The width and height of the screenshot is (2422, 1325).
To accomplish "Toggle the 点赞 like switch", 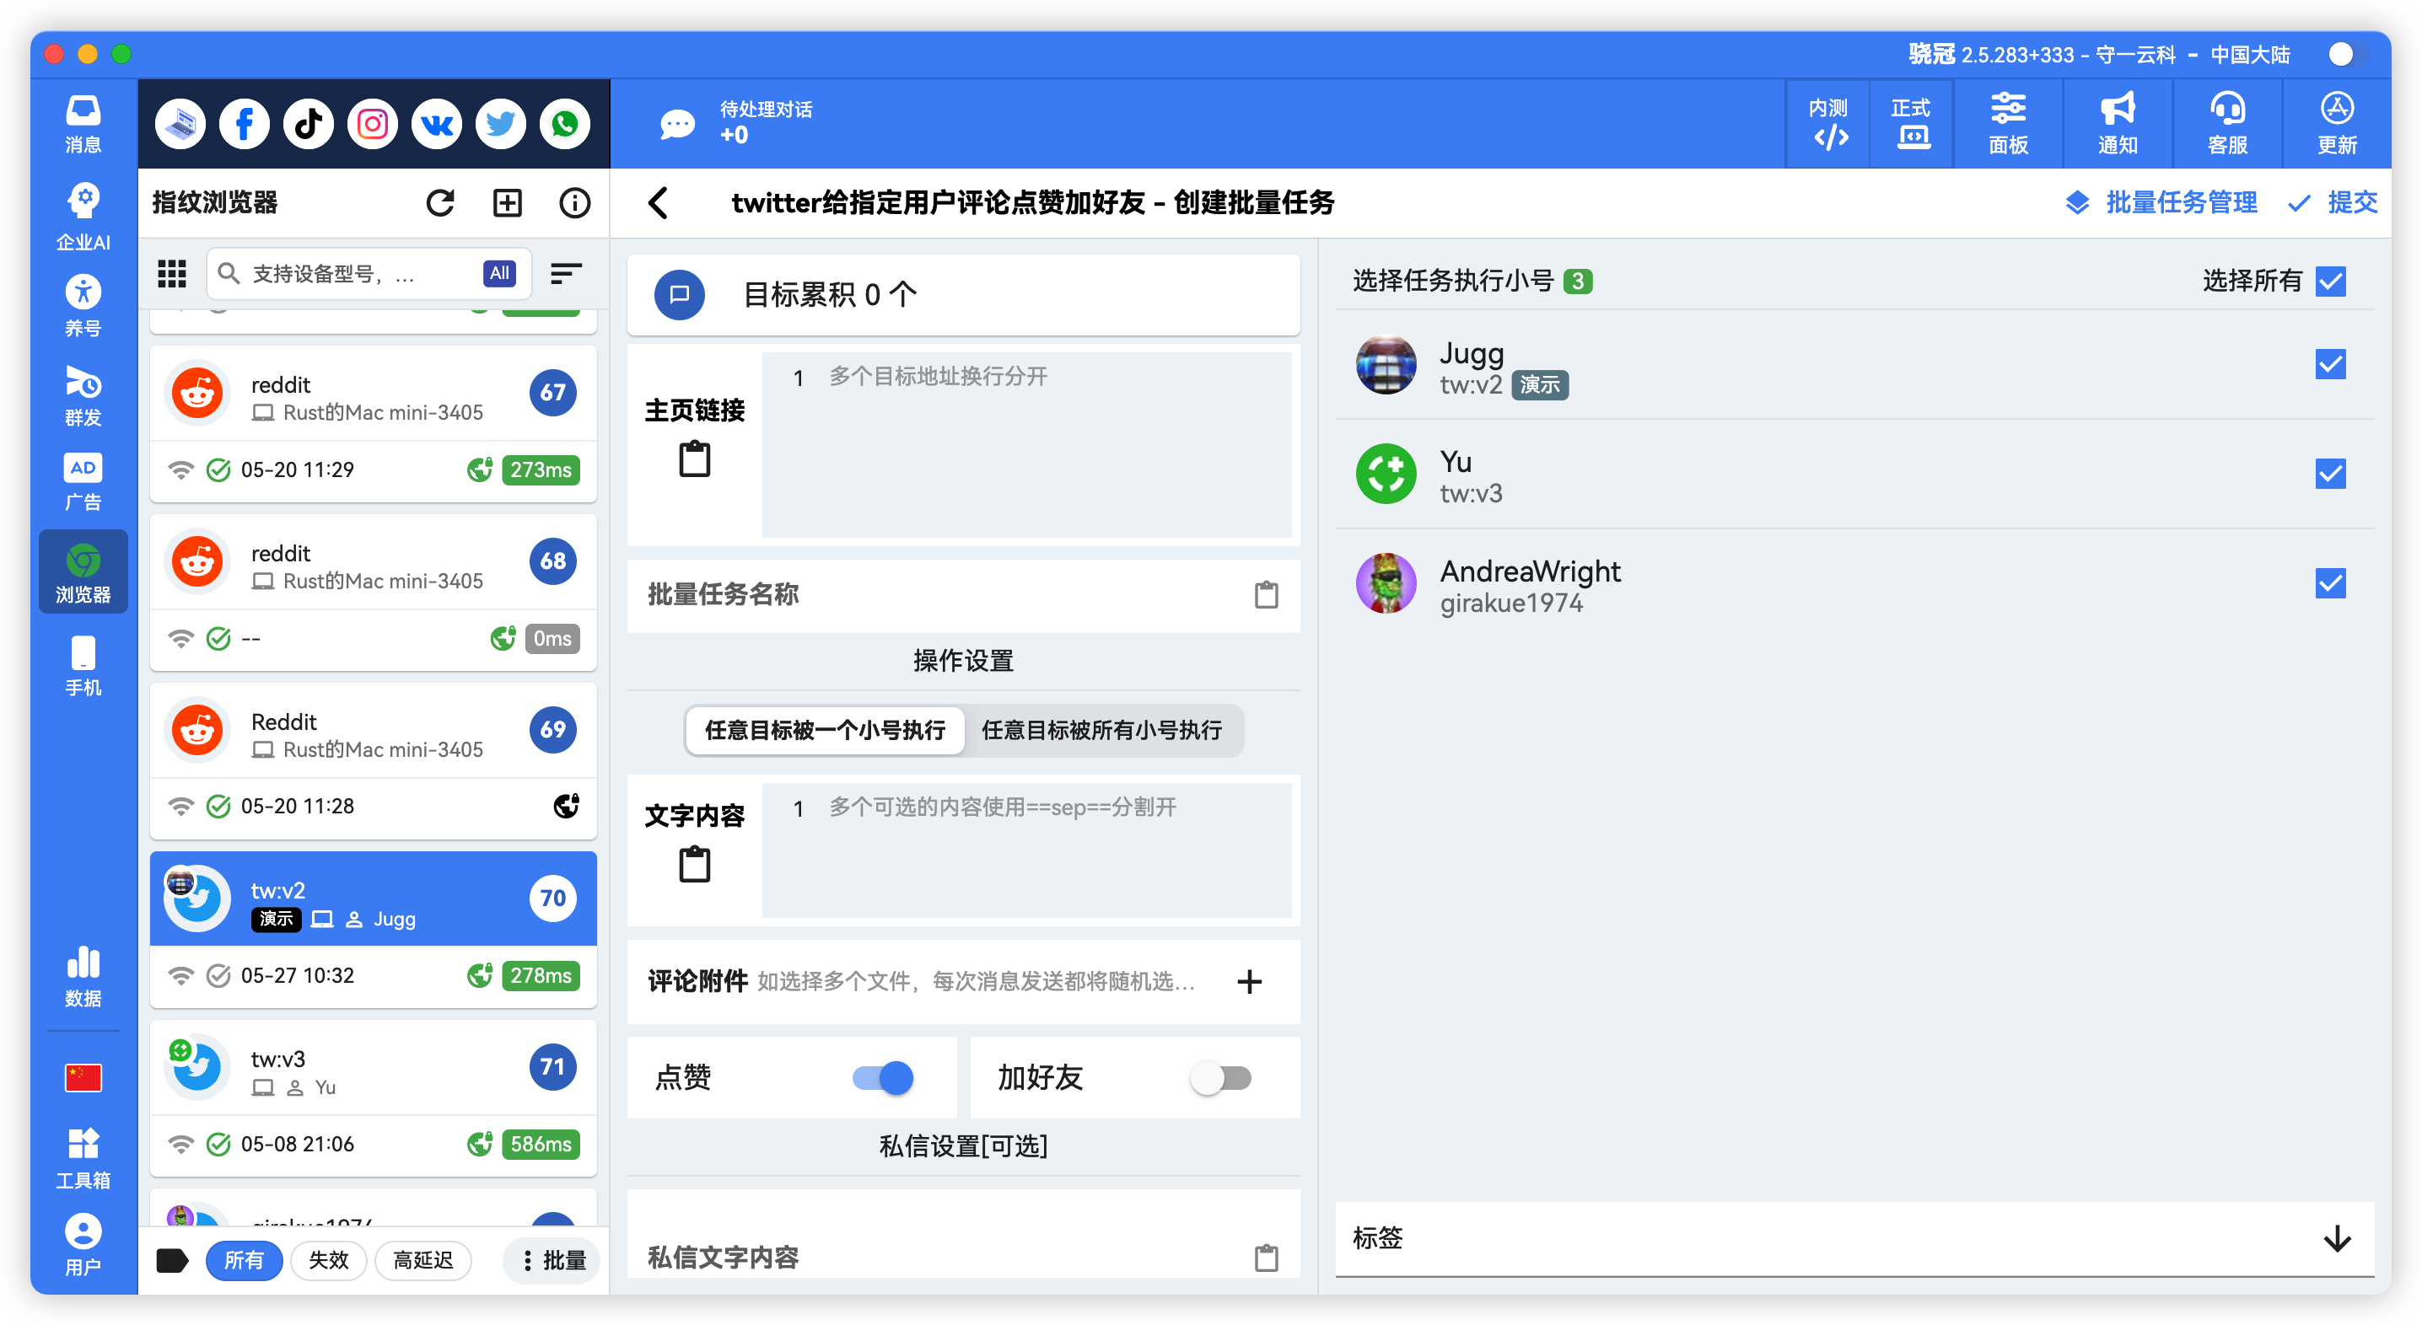I will (x=883, y=1077).
